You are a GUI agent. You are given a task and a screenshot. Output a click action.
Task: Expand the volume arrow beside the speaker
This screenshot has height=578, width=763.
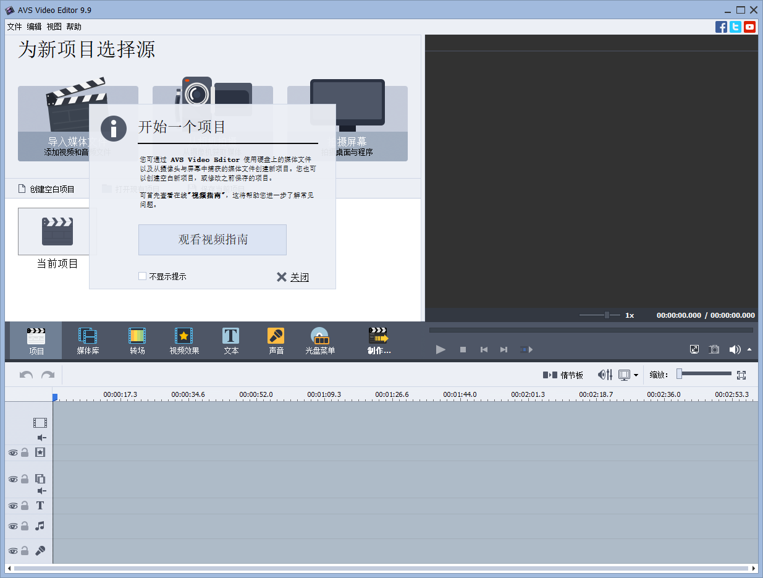(749, 349)
